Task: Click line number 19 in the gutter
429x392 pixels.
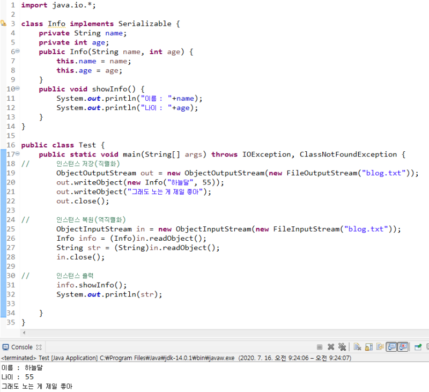Action: (x=11, y=173)
